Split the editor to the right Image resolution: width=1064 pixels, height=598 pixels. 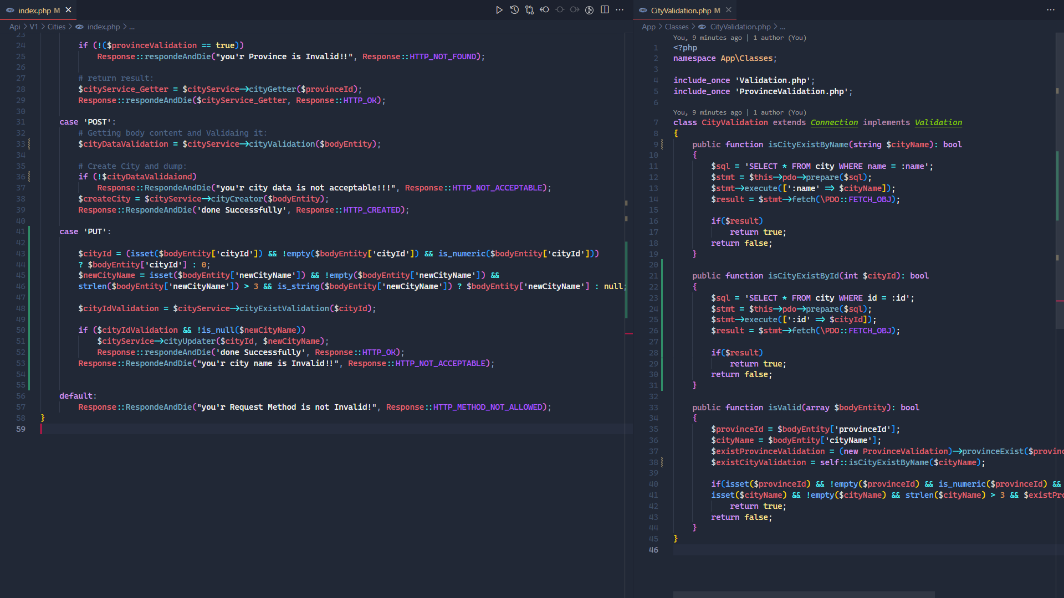click(x=605, y=10)
